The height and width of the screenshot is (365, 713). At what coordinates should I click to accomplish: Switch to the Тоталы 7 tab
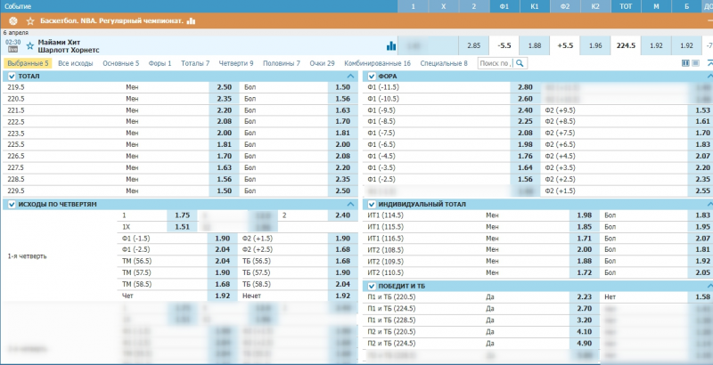pos(194,63)
